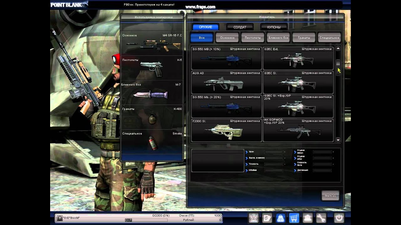
Task: Click the POINT BLANK logo
Action: tap(69, 4)
